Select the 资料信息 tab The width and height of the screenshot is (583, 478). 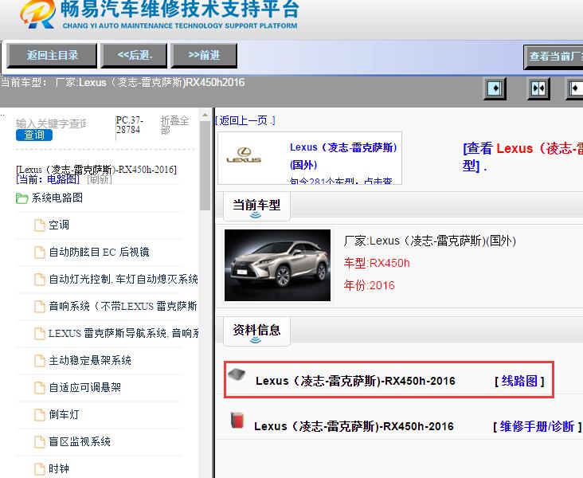tap(256, 331)
